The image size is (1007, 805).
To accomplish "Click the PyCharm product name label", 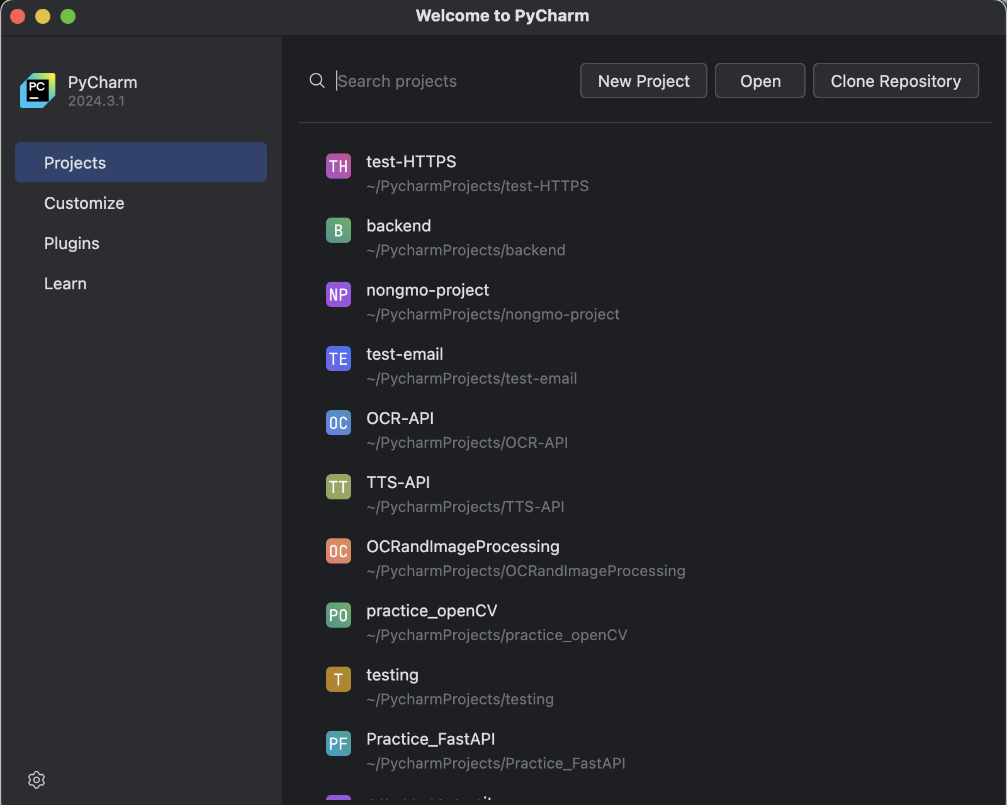I will 103,82.
